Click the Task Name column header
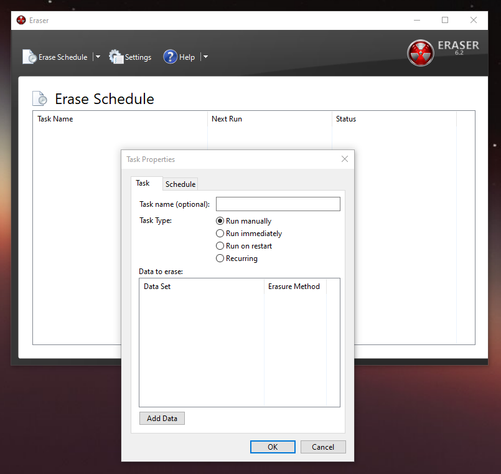 click(x=120, y=119)
